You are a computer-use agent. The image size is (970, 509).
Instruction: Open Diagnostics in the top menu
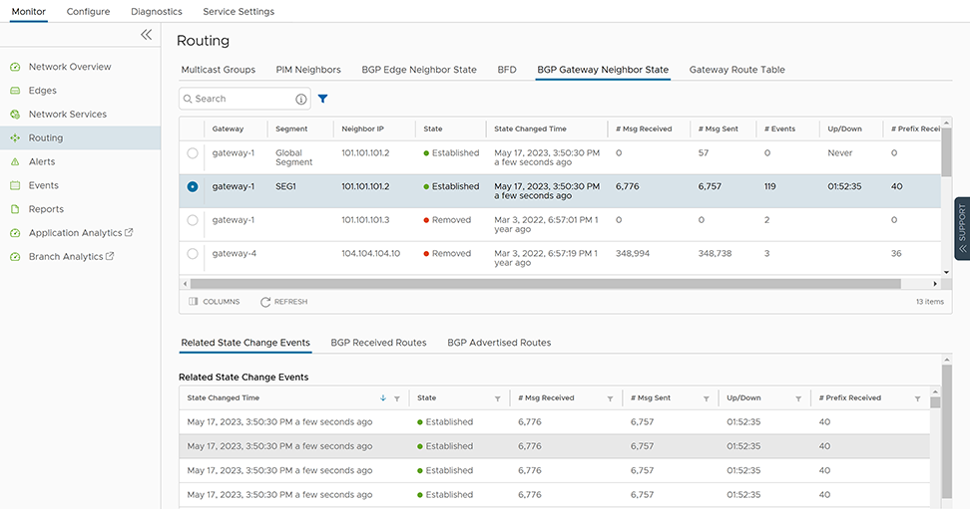tap(157, 12)
